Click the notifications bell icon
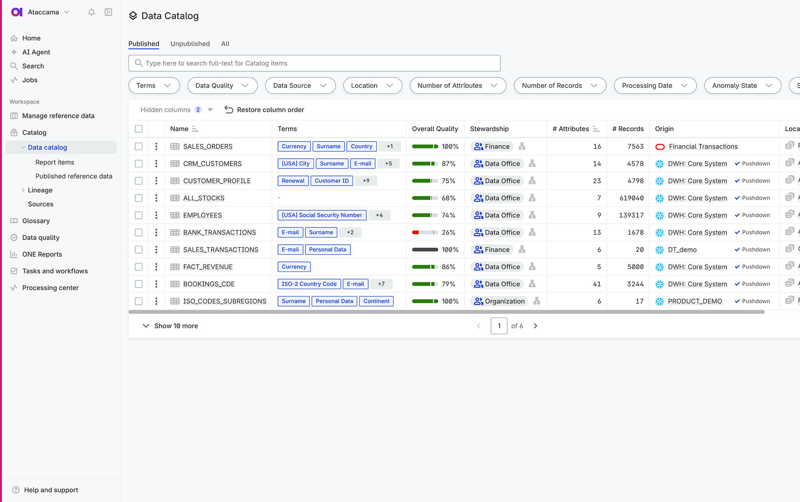This screenshot has height=502, width=800. tap(91, 12)
